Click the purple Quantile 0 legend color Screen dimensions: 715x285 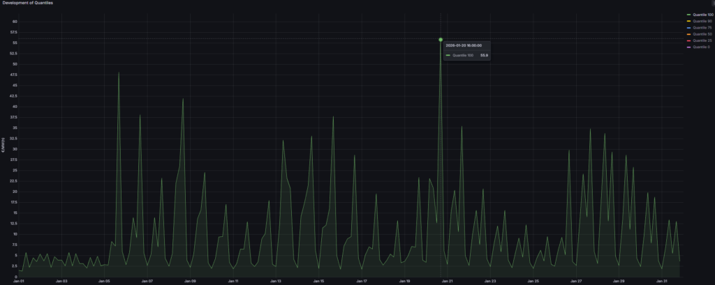(688, 47)
